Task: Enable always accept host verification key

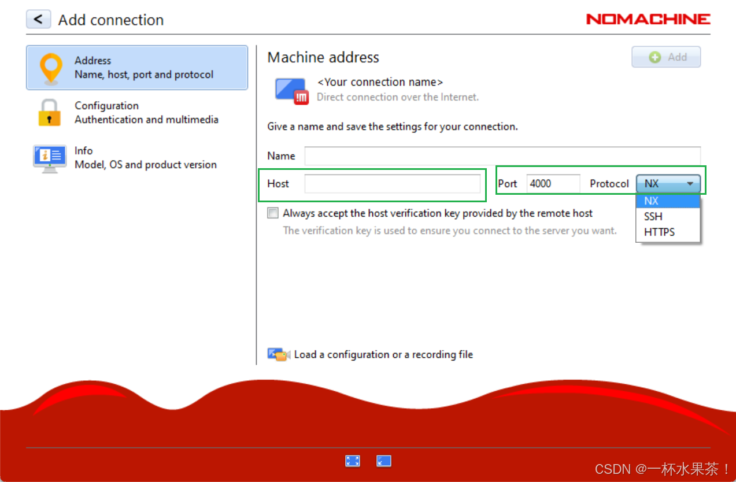Action: [273, 213]
